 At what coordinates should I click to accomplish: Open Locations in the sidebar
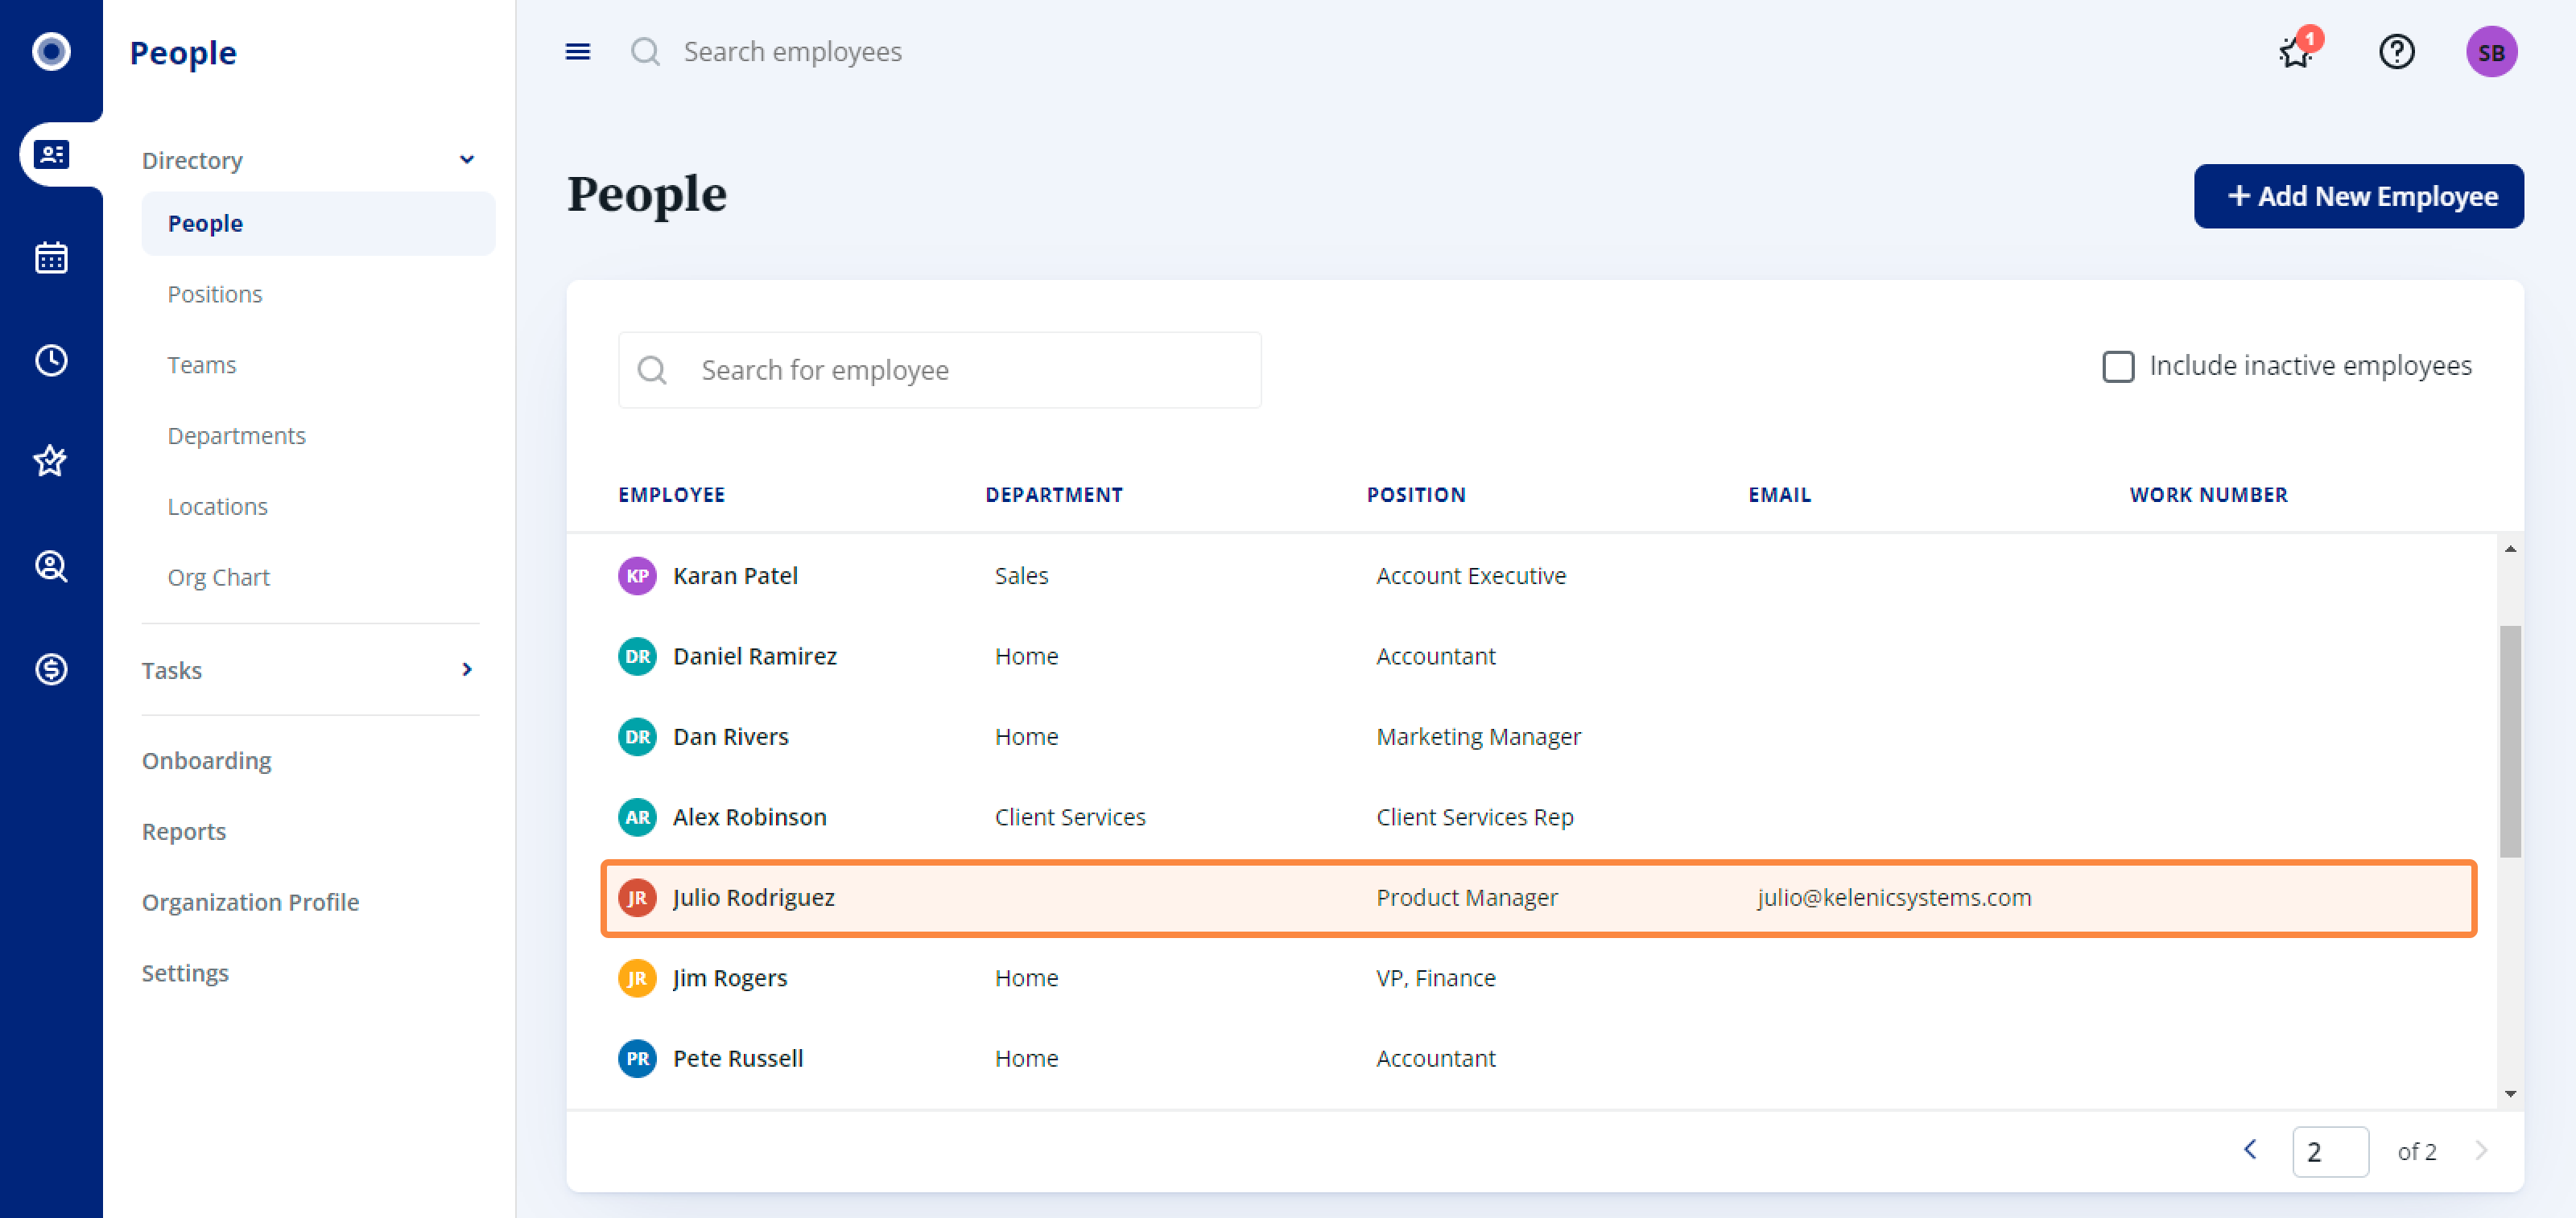click(x=217, y=508)
